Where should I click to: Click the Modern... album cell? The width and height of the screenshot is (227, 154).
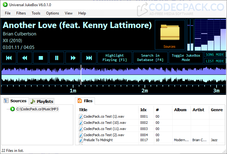point(181,140)
